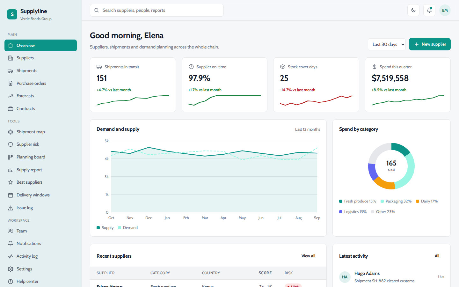Image resolution: width=459 pixels, height=287 pixels.
Task: Click the Shipments in transit truck icon
Action: pyautogui.click(x=99, y=67)
